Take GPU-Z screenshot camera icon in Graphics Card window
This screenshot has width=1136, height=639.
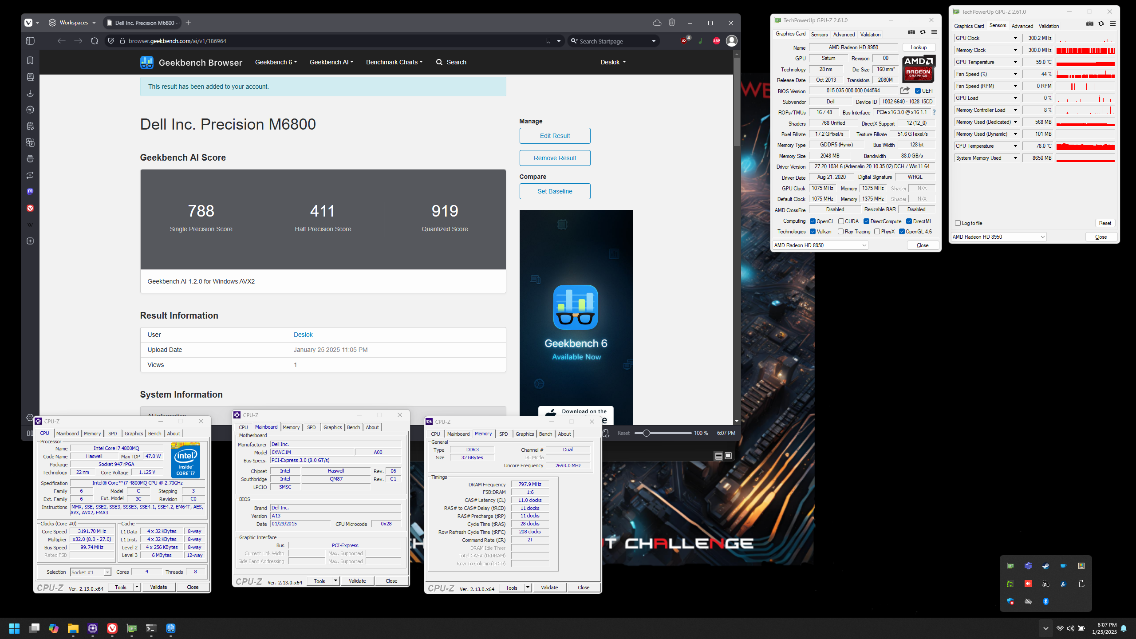click(x=911, y=32)
